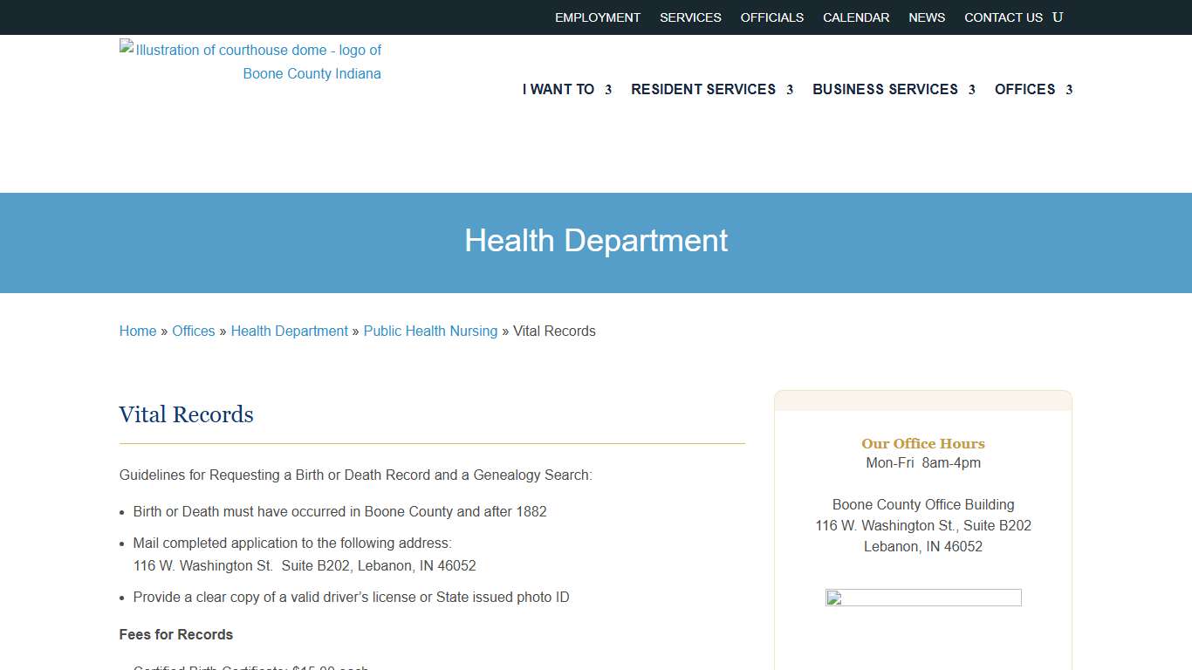
Task: Expand the Resident Services dropdown arrow
Action: [789, 90]
